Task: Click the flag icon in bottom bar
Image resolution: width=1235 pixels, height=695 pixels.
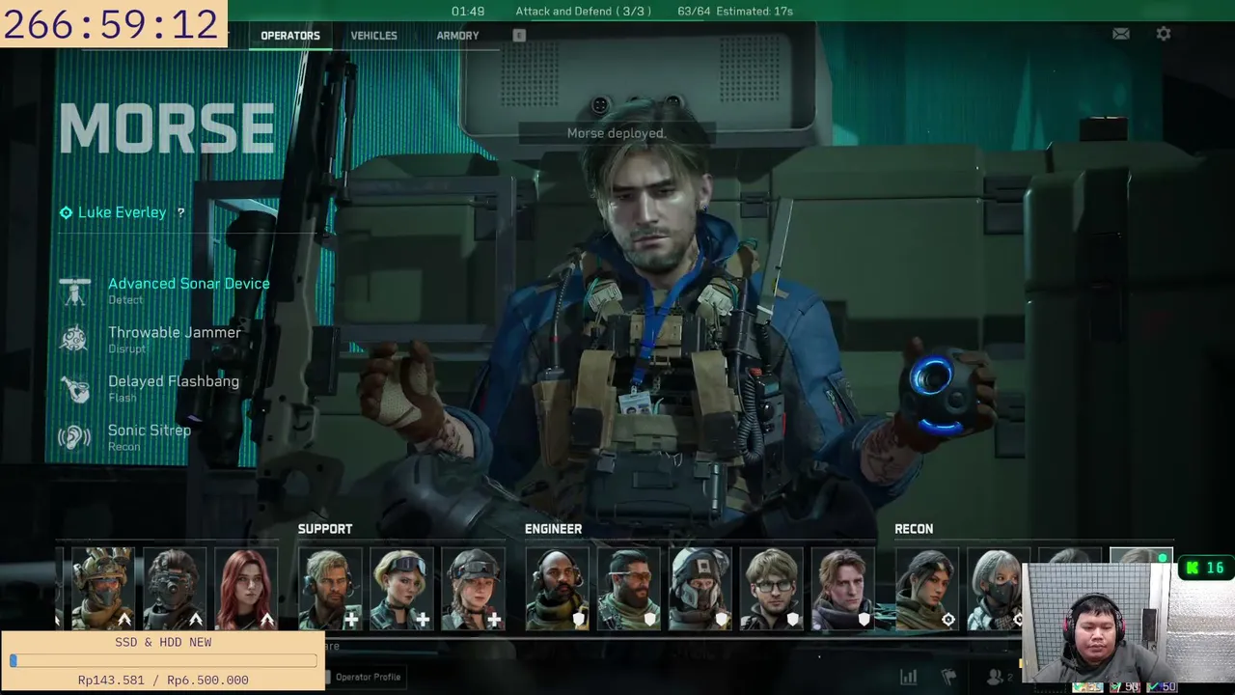Action: pyautogui.click(x=948, y=677)
